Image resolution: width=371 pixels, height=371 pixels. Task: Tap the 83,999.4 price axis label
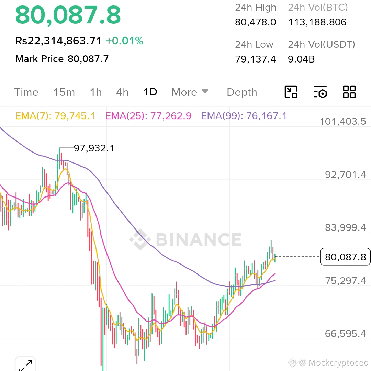346,227
